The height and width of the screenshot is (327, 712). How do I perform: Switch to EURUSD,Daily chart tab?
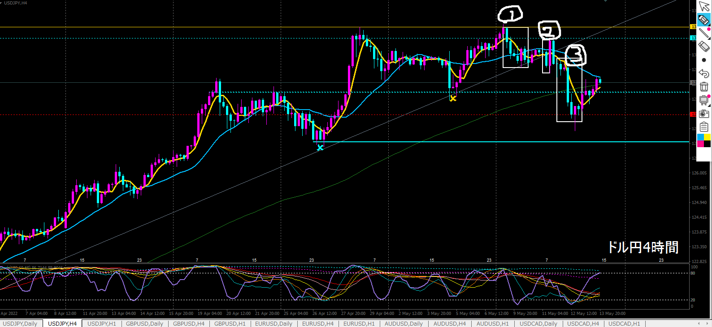(274, 323)
